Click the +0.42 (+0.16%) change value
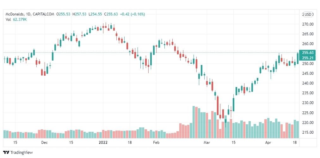 132,14
